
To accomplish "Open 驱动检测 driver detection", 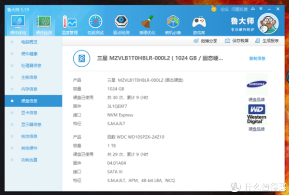I will coord(121,25).
